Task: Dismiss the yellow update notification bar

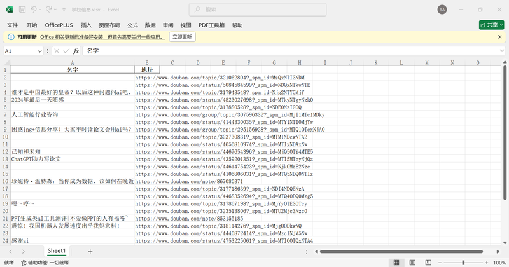Action: click(x=499, y=37)
